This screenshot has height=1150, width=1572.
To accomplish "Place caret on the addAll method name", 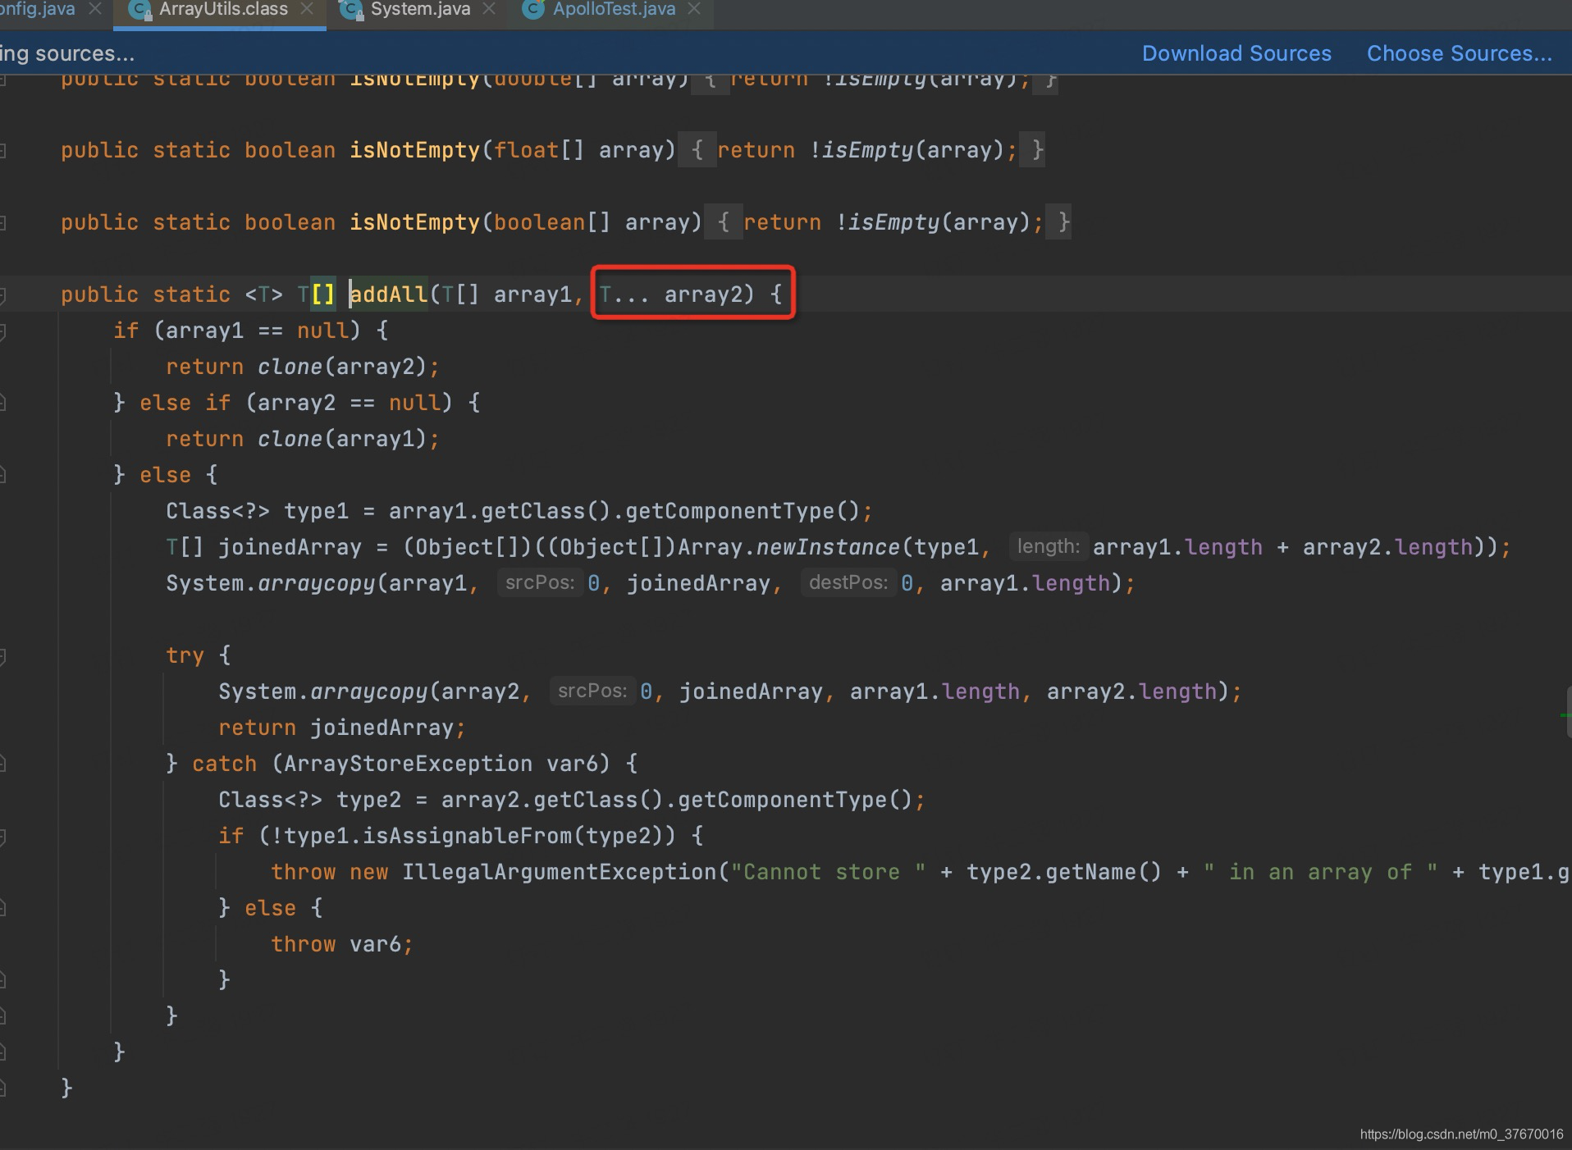I will (389, 294).
